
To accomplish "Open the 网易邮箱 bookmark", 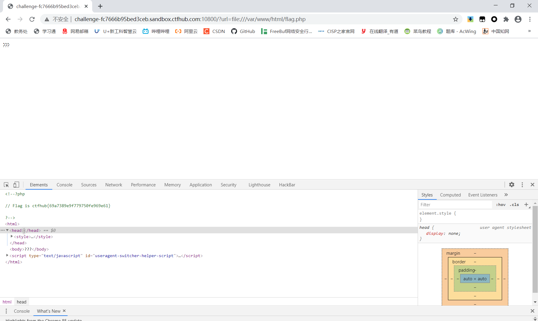I will point(75,31).
